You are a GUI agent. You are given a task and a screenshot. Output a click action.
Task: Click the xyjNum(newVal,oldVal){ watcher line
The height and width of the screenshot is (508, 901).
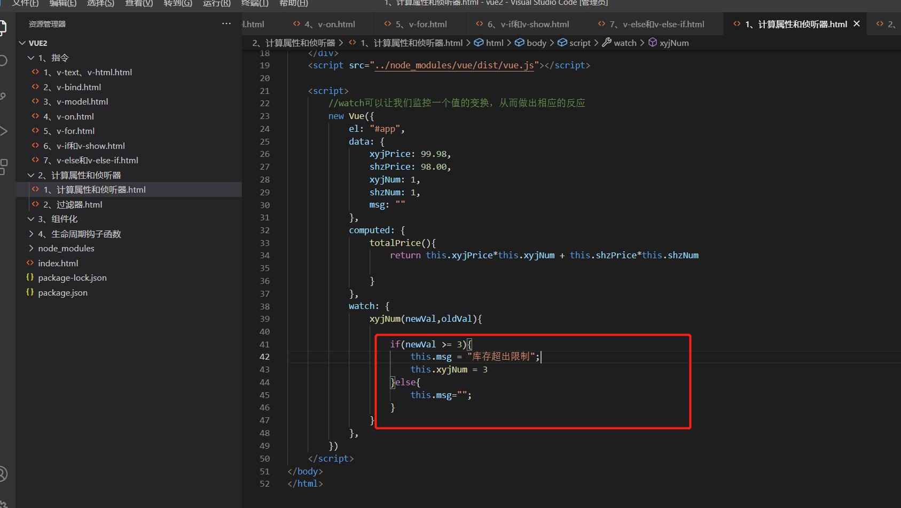pos(426,319)
